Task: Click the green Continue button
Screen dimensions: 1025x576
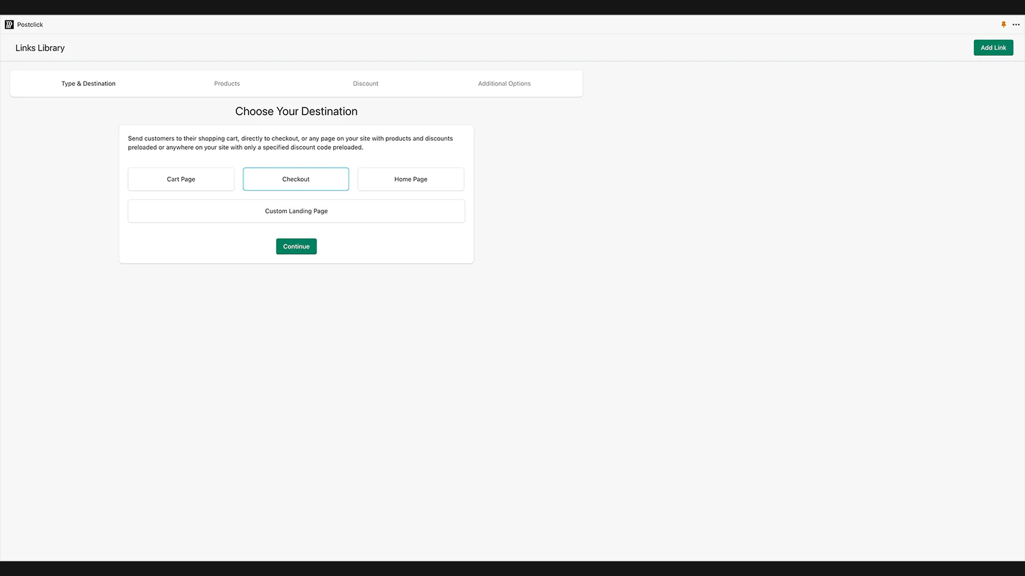Action: 297,246
